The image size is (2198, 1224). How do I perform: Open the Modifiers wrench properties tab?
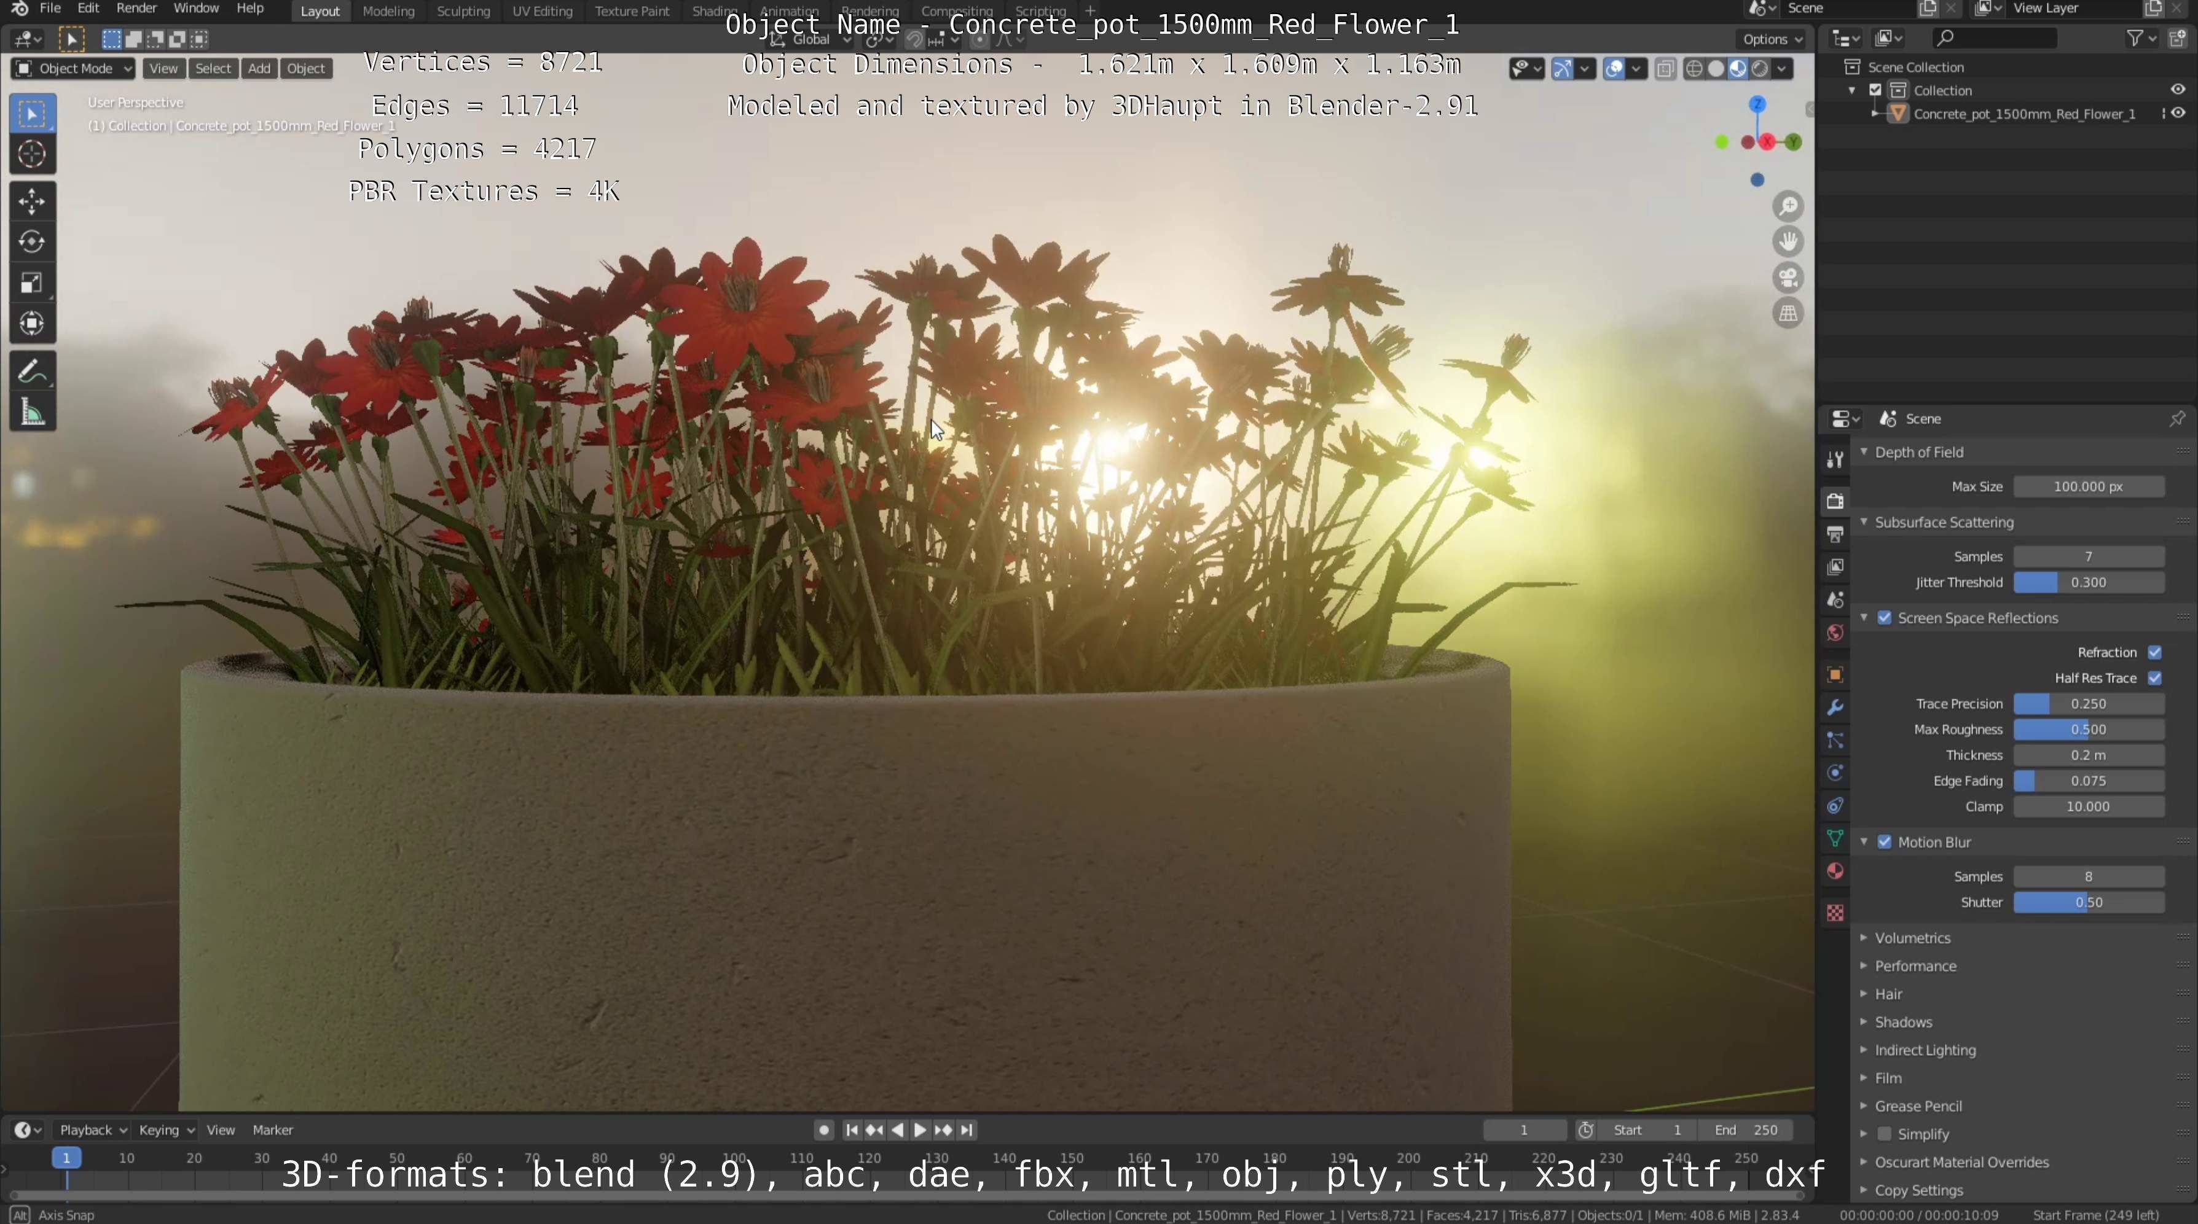coord(1834,707)
